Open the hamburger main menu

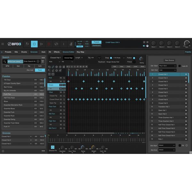coord(3,44)
